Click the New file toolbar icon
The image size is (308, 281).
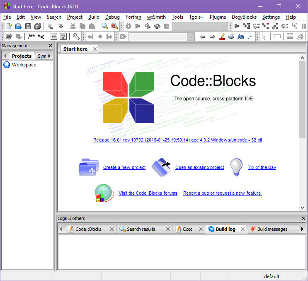(8, 26)
